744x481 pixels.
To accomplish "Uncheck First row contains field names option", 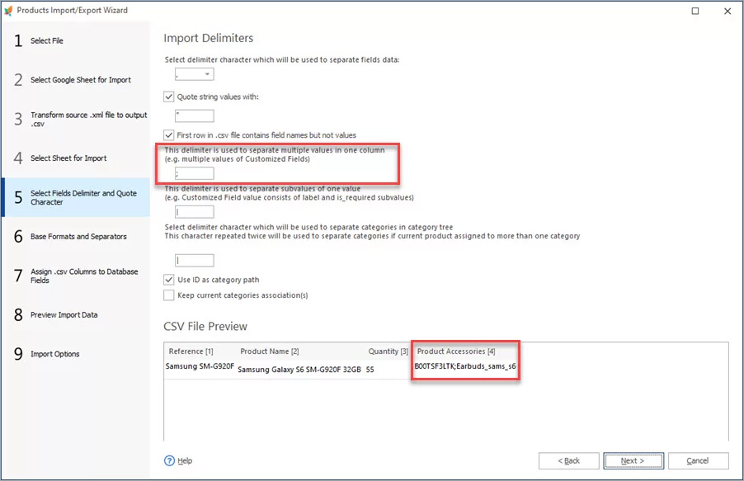I will pyautogui.click(x=169, y=134).
